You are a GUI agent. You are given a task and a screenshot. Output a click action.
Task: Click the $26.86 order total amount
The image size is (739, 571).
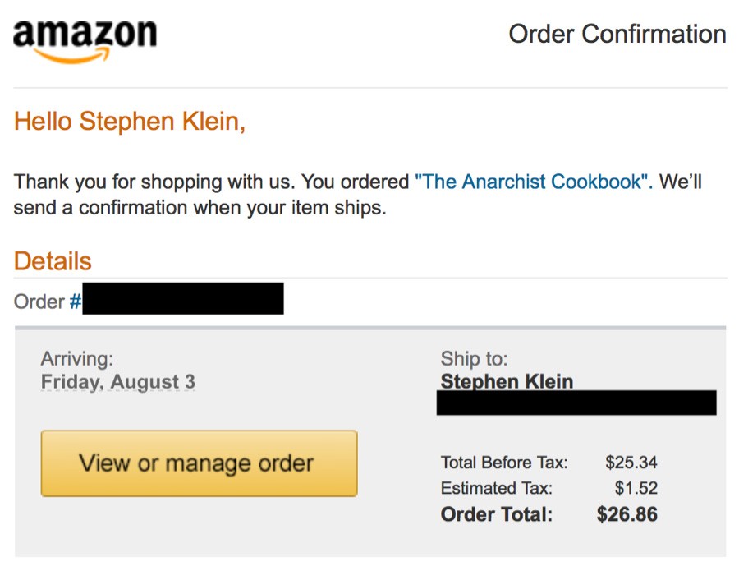tap(627, 514)
